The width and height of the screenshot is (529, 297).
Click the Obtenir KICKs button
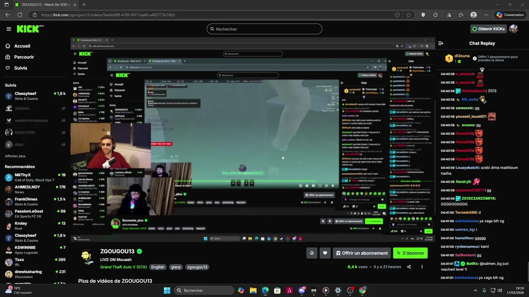(x=488, y=29)
